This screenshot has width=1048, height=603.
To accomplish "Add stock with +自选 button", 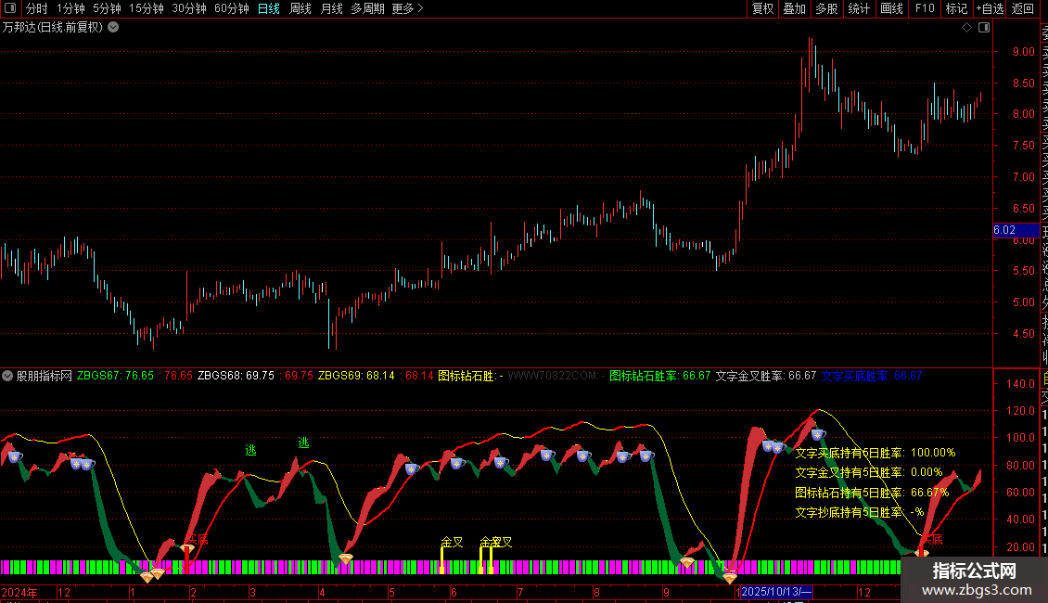I will pos(990,8).
